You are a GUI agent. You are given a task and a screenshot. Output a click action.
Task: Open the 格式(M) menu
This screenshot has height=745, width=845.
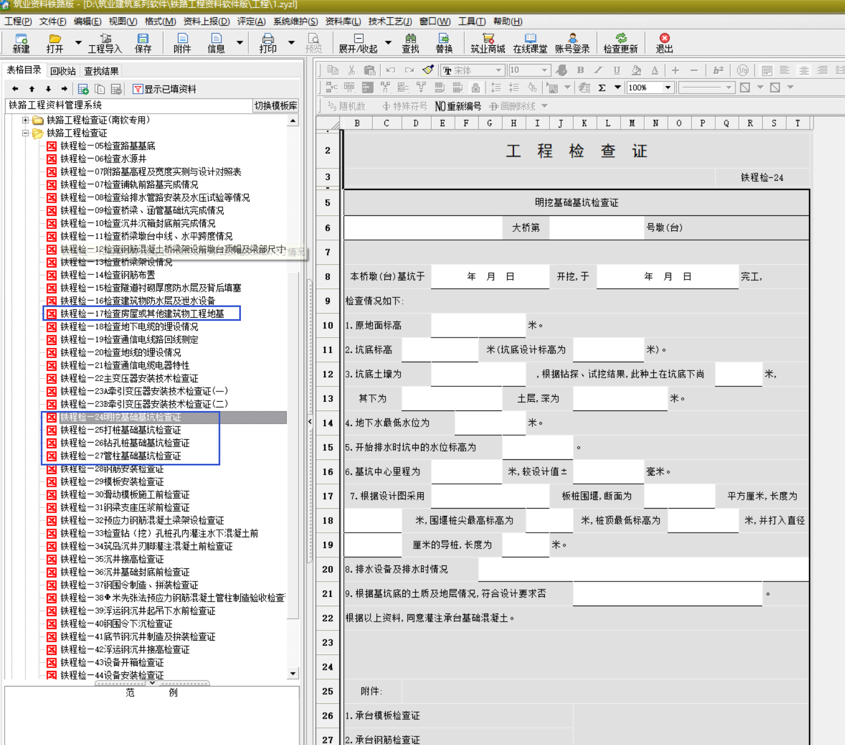pos(160,21)
